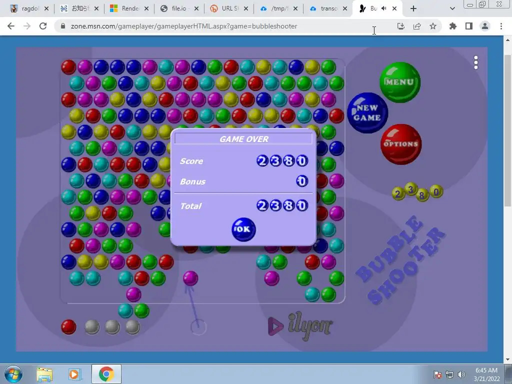The height and width of the screenshot is (384, 512).
Task: Click the browser forward arrow
Action: (27, 26)
